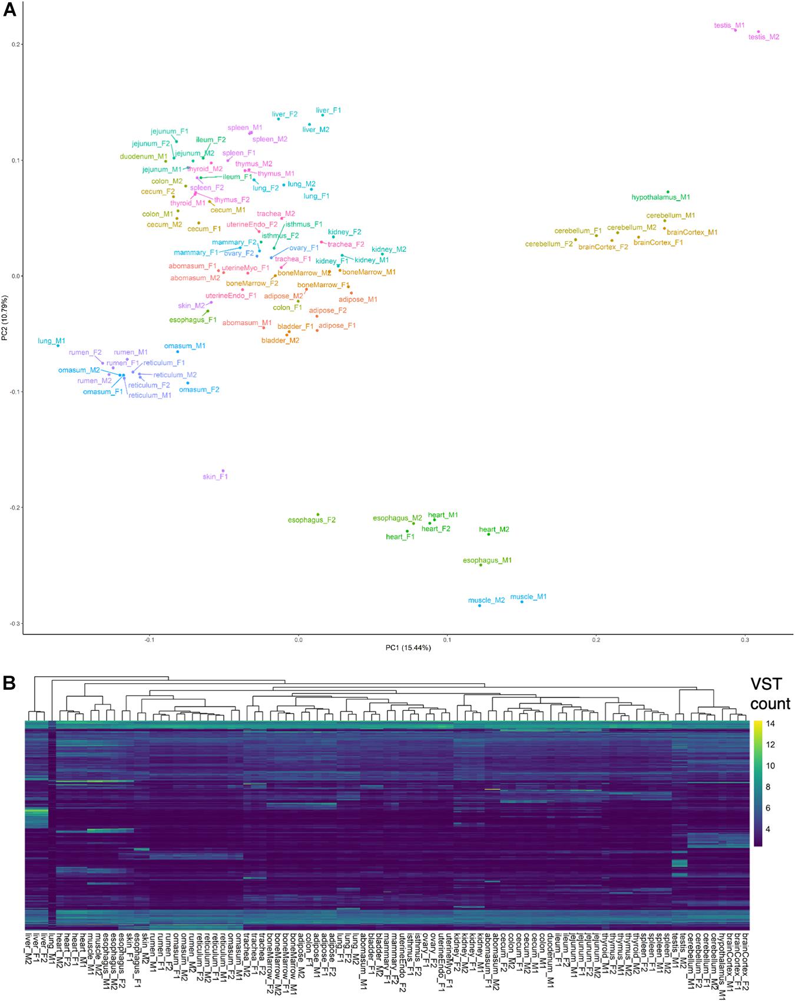795x1001 pixels.
Task: Select the trachea_M2 label
Action: coord(276,214)
